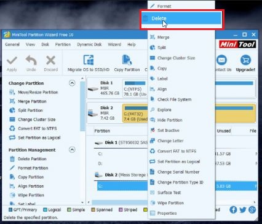Choose Surface Test in context menu
262x224 pixels.
point(181,193)
